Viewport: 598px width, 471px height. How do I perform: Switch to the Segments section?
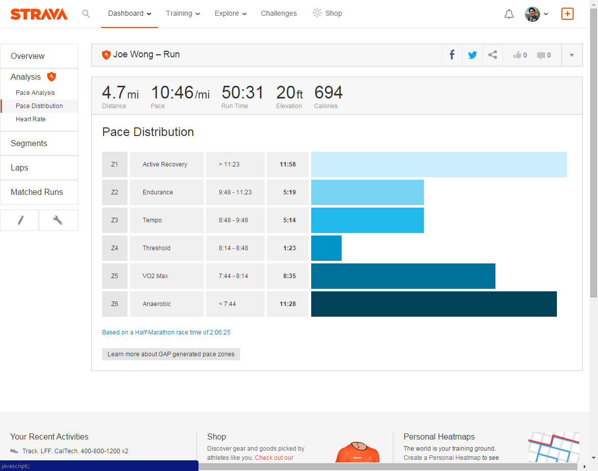click(x=29, y=144)
